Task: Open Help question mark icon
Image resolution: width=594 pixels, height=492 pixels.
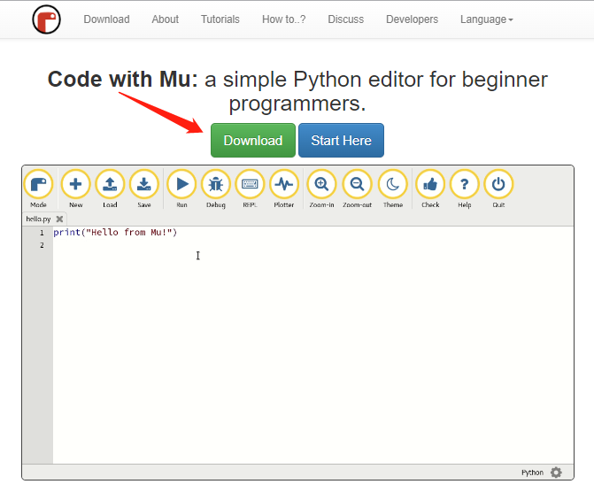Action: coord(465,185)
